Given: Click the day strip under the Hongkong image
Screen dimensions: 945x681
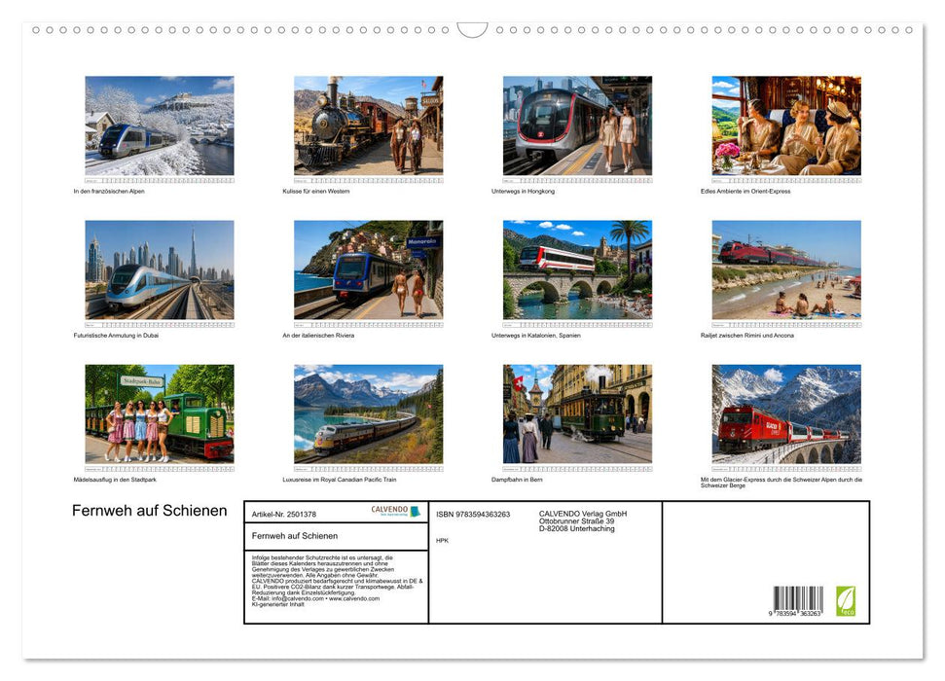Looking at the screenshot, I should pyautogui.click(x=577, y=180).
